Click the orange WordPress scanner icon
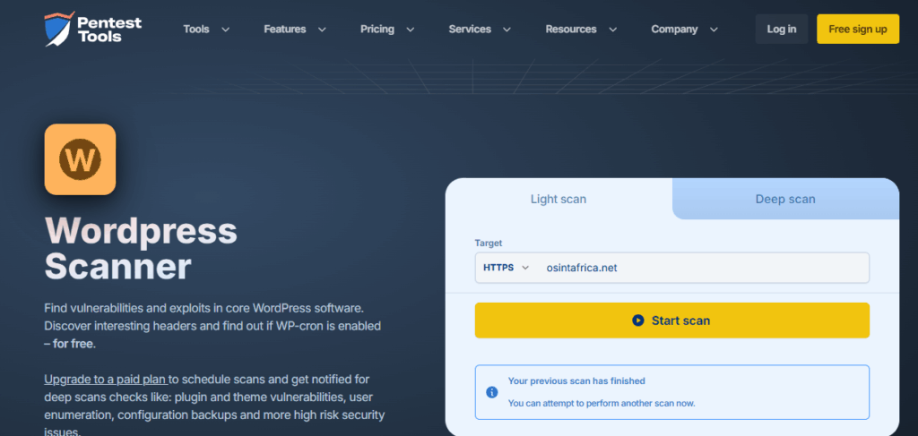This screenshot has height=436, width=918. (x=80, y=159)
